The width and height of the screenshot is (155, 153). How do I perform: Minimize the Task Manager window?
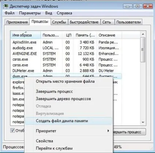(128, 6)
